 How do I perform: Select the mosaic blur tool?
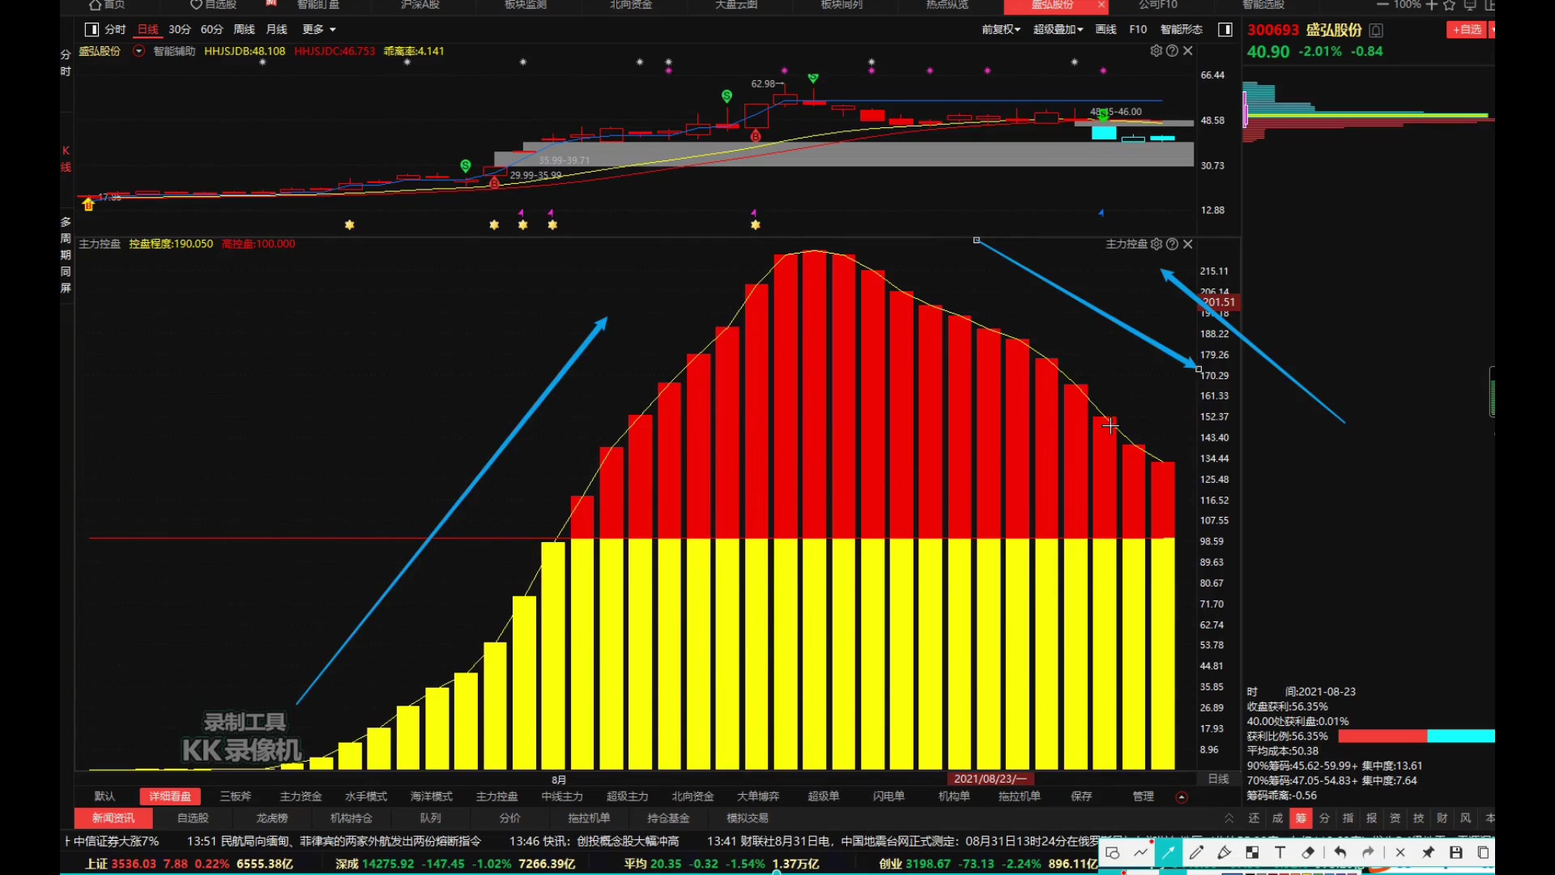[1252, 852]
